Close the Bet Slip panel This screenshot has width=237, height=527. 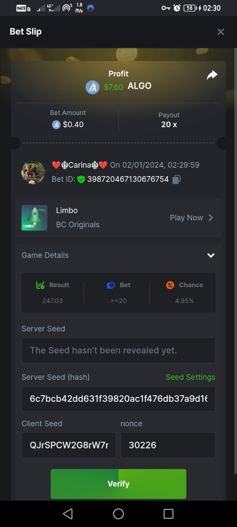(221, 32)
